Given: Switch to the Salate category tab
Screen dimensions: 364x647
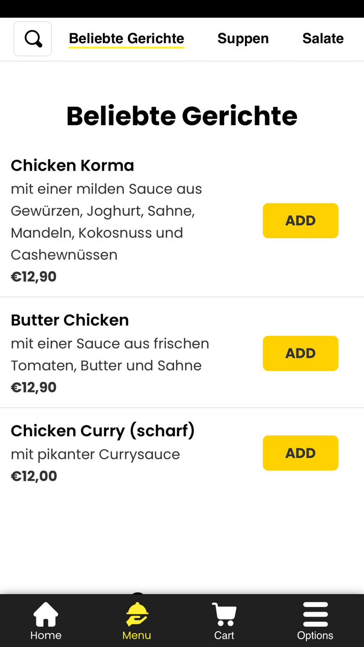Looking at the screenshot, I should click(323, 38).
